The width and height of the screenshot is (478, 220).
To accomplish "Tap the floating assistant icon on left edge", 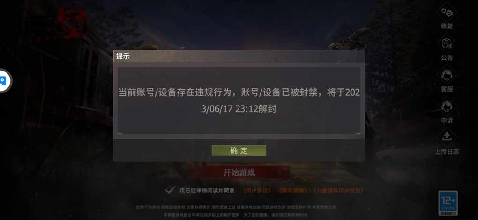I will 4,81.
